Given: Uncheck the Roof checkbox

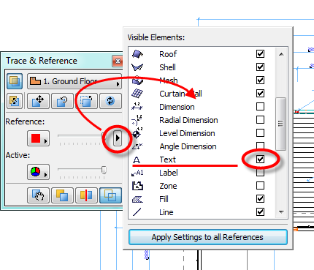Looking at the screenshot, I should point(260,53).
